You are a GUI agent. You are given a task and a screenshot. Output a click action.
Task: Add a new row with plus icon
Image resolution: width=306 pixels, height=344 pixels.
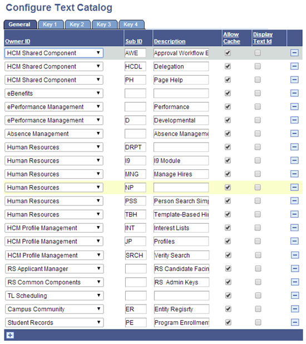pos(10,335)
